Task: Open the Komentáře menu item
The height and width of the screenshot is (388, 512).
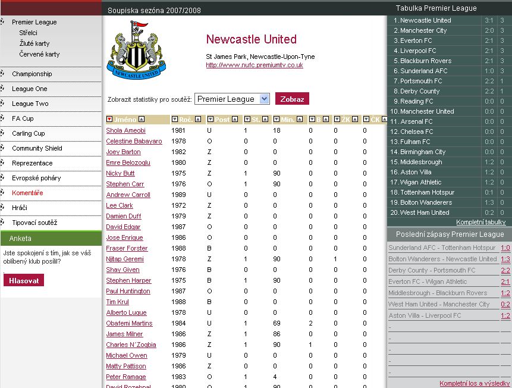Action: pos(27,193)
